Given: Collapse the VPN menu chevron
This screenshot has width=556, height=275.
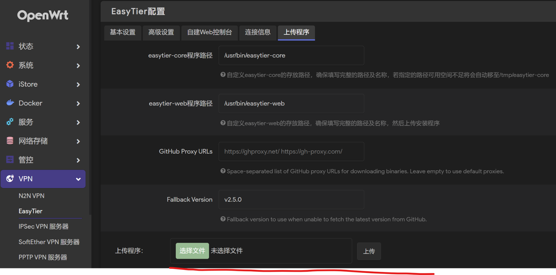Looking at the screenshot, I should pos(78,179).
